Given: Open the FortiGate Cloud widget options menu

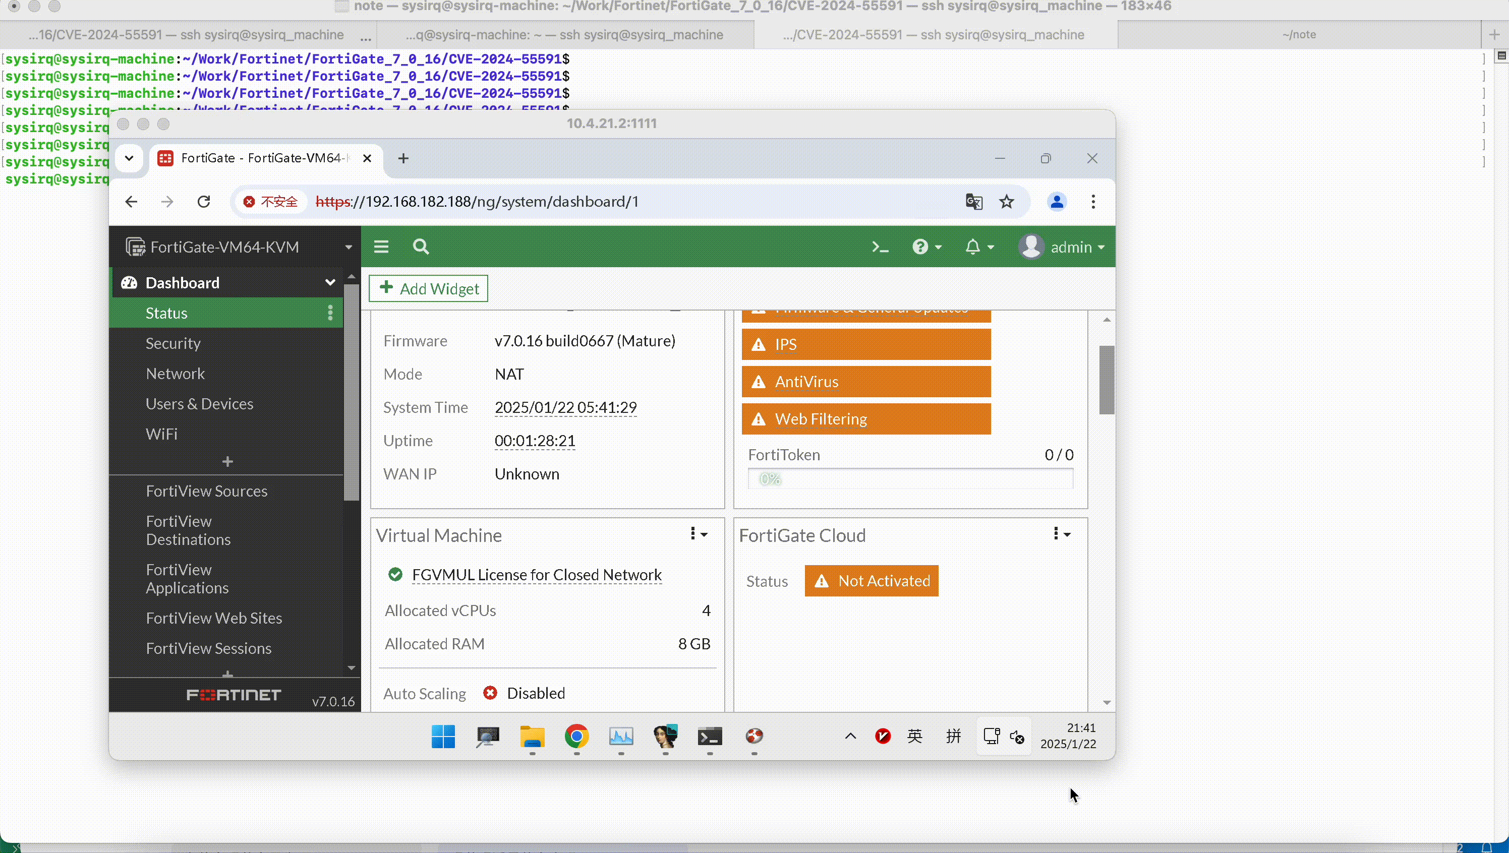Looking at the screenshot, I should click(1061, 534).
